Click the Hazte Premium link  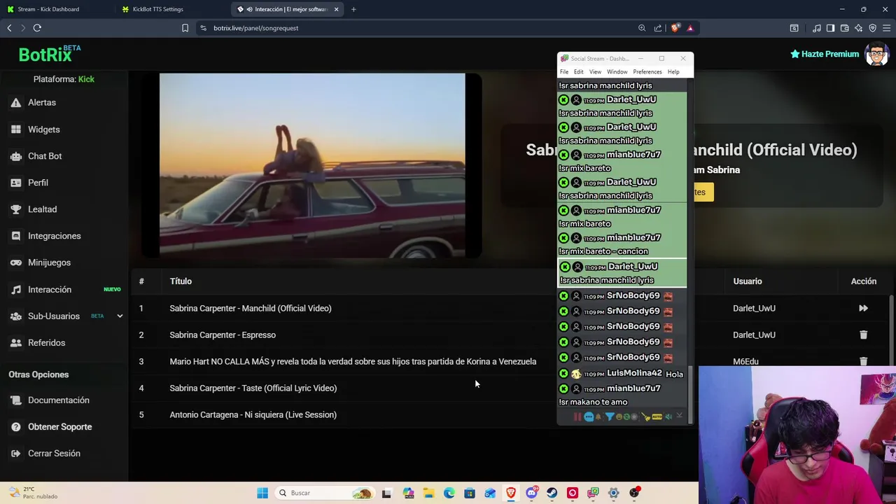(x=825, y=54)
